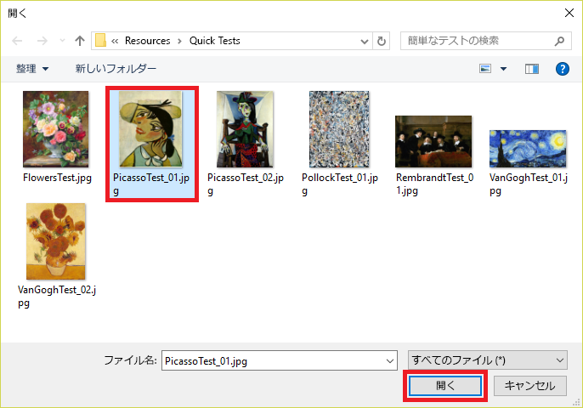Go up one folder level
Screen dimensions: 583x408
coord(80,41)
